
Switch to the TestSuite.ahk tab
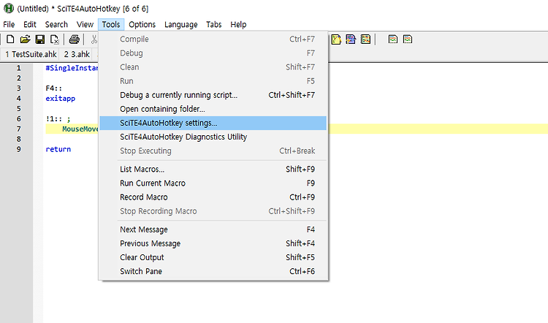pos(31,54)
